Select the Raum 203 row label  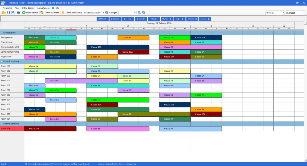pos(12,95)
